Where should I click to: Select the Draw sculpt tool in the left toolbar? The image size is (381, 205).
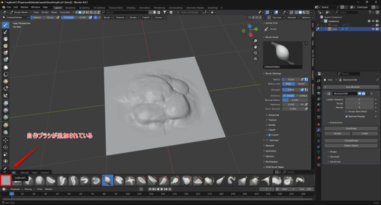(x=5, y=25)
